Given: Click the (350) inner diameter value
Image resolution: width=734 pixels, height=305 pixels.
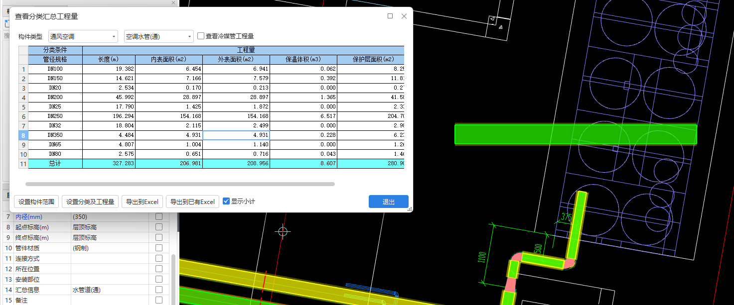Looking at the screenshot, I should [x=80, y=217].
